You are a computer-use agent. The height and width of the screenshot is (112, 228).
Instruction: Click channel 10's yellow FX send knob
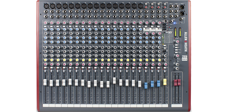(102, 60)
